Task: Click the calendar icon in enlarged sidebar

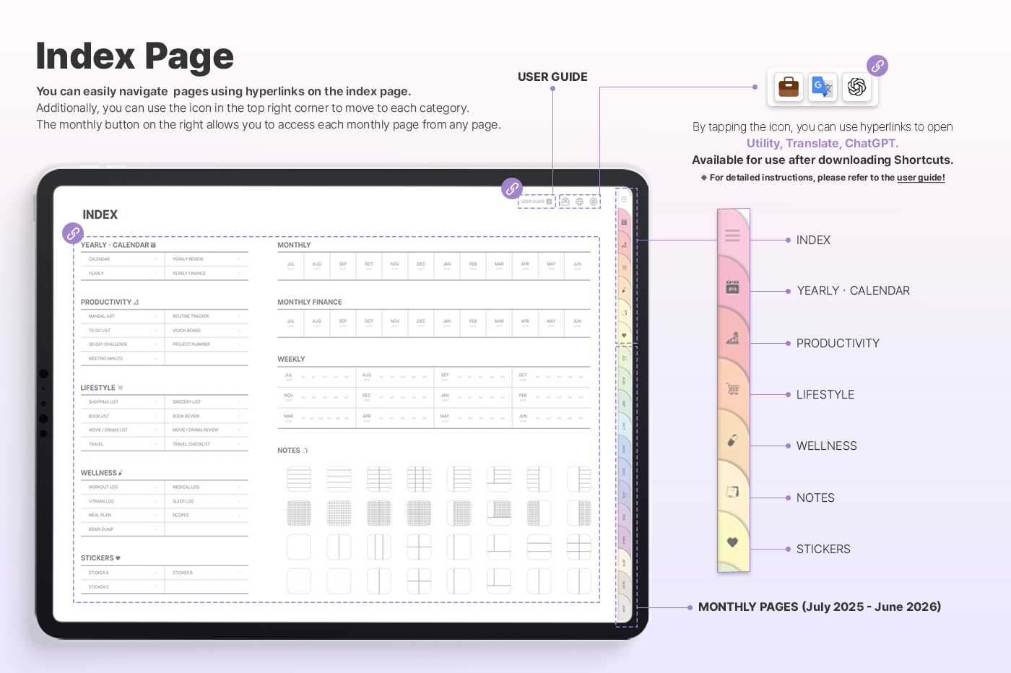Action: [732, 287]
